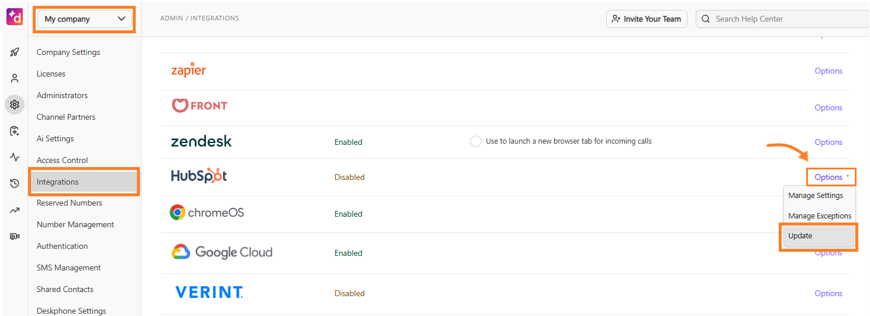This screenshot has height=316, width=870.
Task: Open the My company dropdown
Action: pos(85,19)
